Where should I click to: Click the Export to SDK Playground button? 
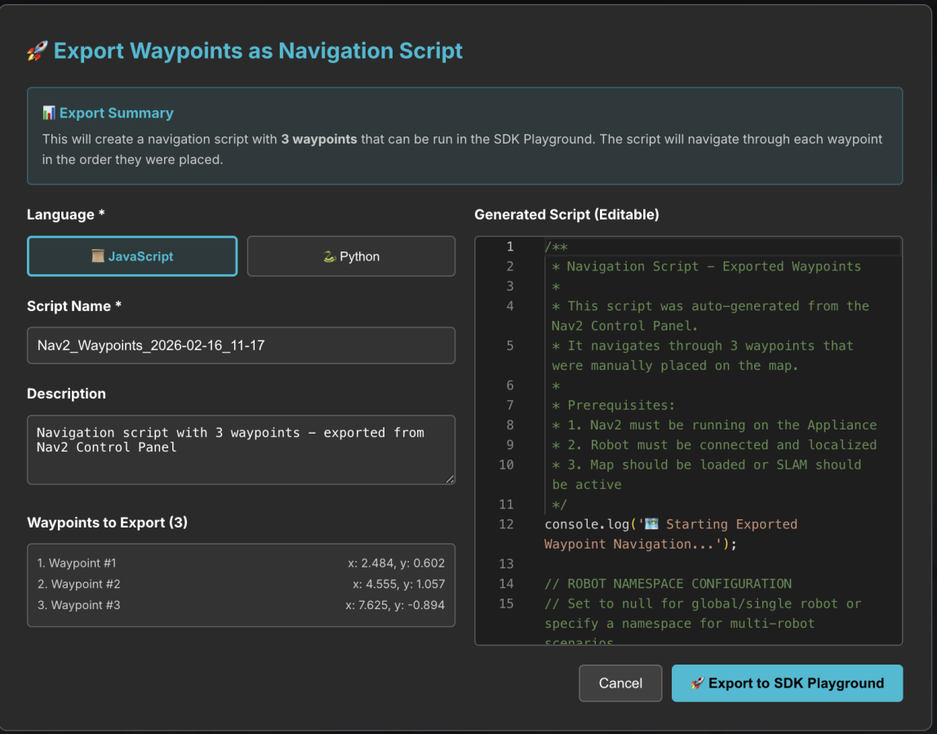click(786, 683)
